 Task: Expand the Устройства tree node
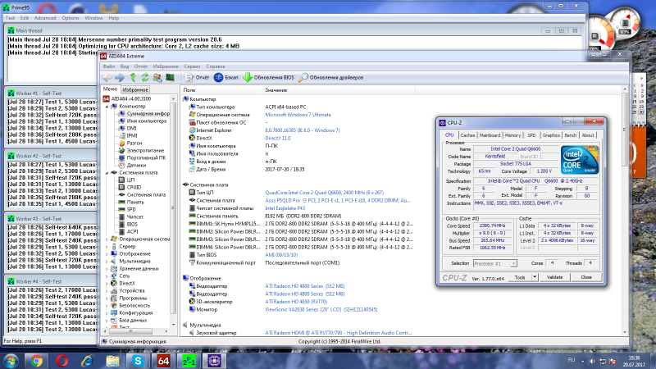pyautogui.click(x=107, y=291)
